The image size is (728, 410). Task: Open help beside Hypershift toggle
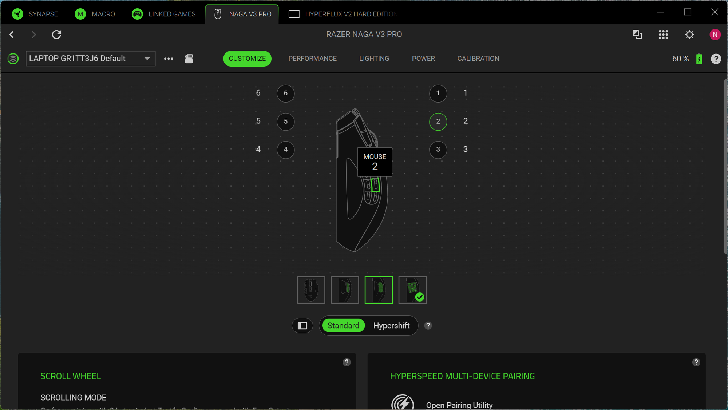(428, 326)
